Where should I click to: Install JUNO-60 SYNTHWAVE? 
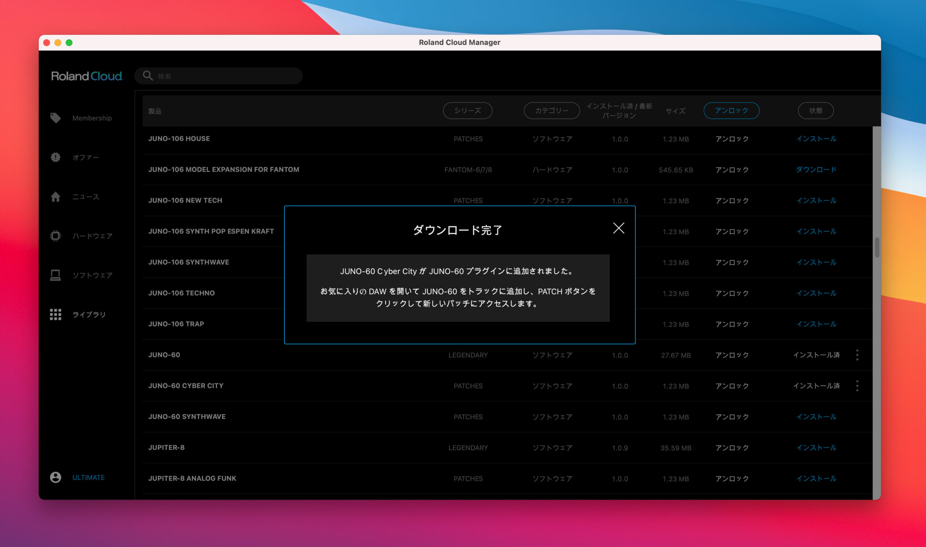[x=816, y=417]
